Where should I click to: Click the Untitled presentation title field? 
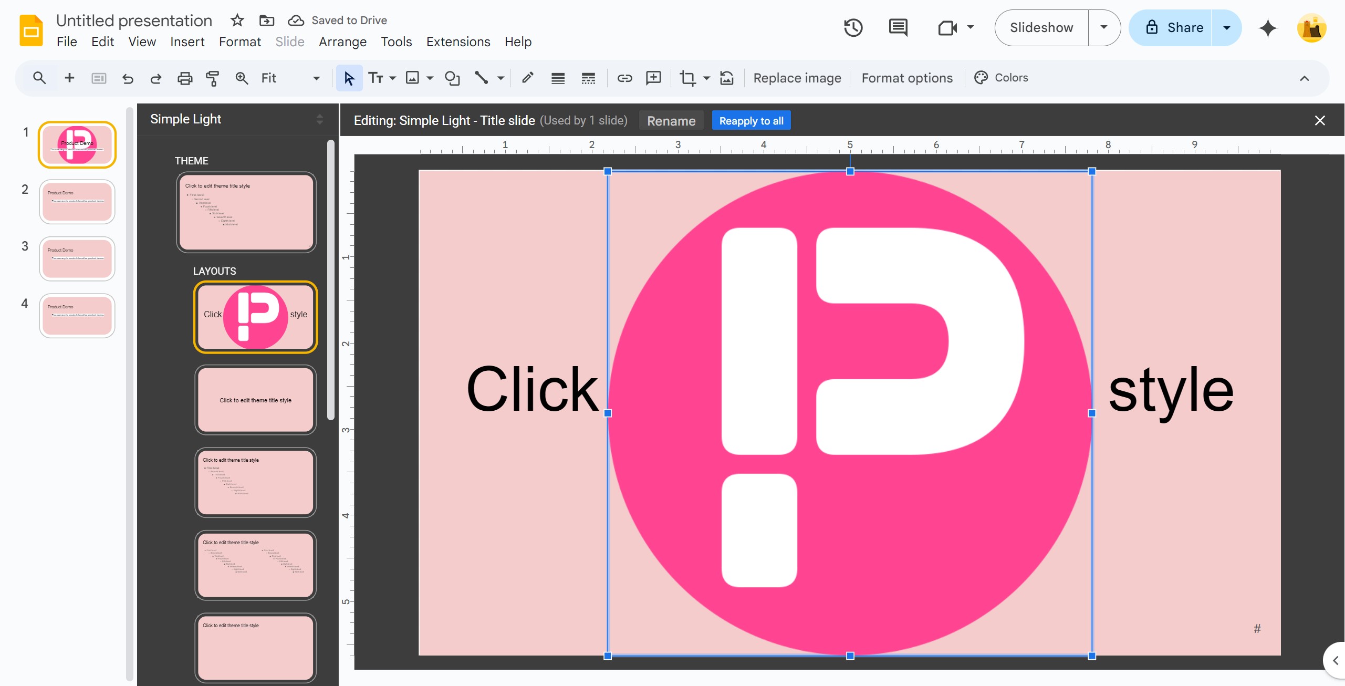[134, 20]
